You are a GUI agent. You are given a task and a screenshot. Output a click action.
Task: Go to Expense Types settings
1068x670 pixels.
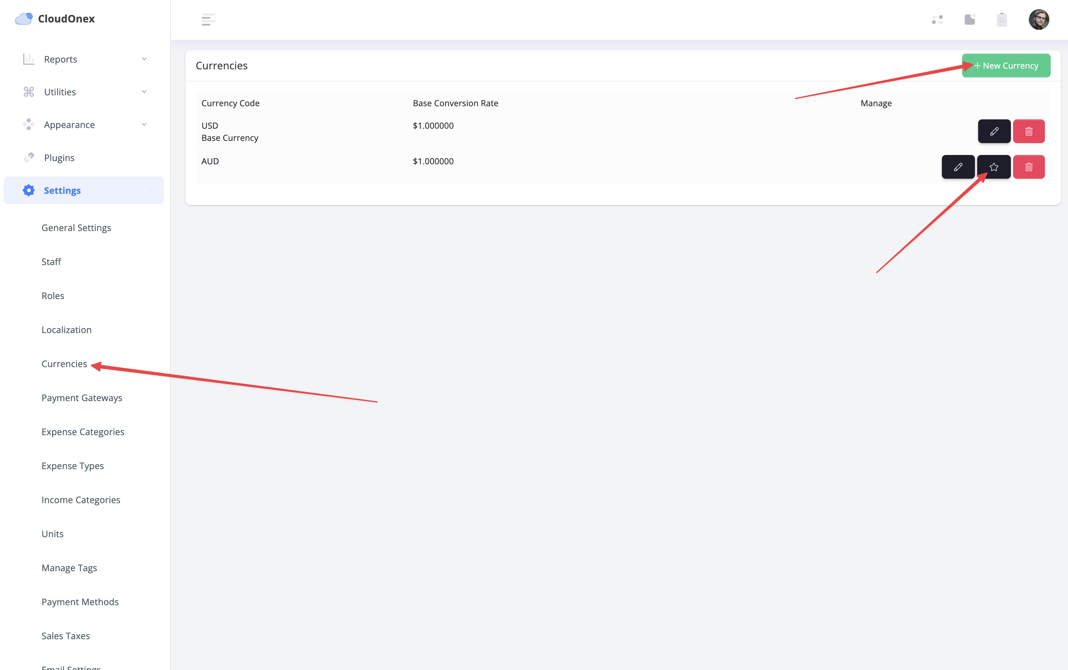(x=73, y=466)
